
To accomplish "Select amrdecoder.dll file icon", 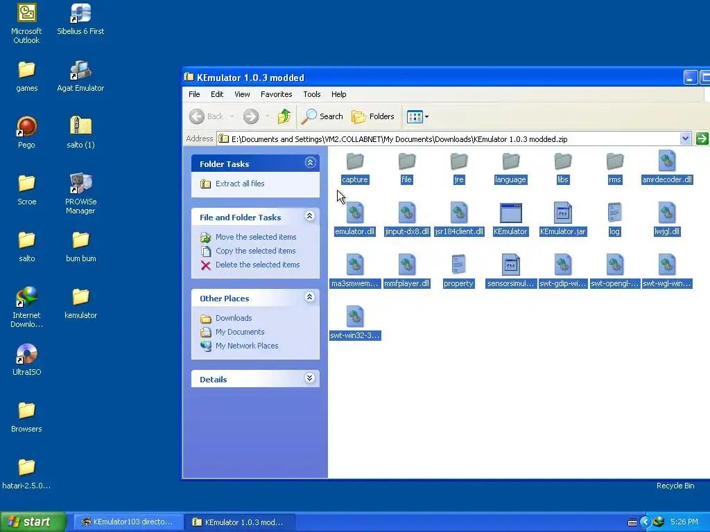I will [667, 161].
